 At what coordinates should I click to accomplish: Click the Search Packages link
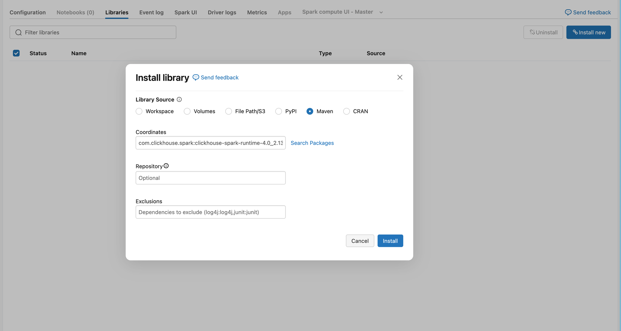[312, 143]
